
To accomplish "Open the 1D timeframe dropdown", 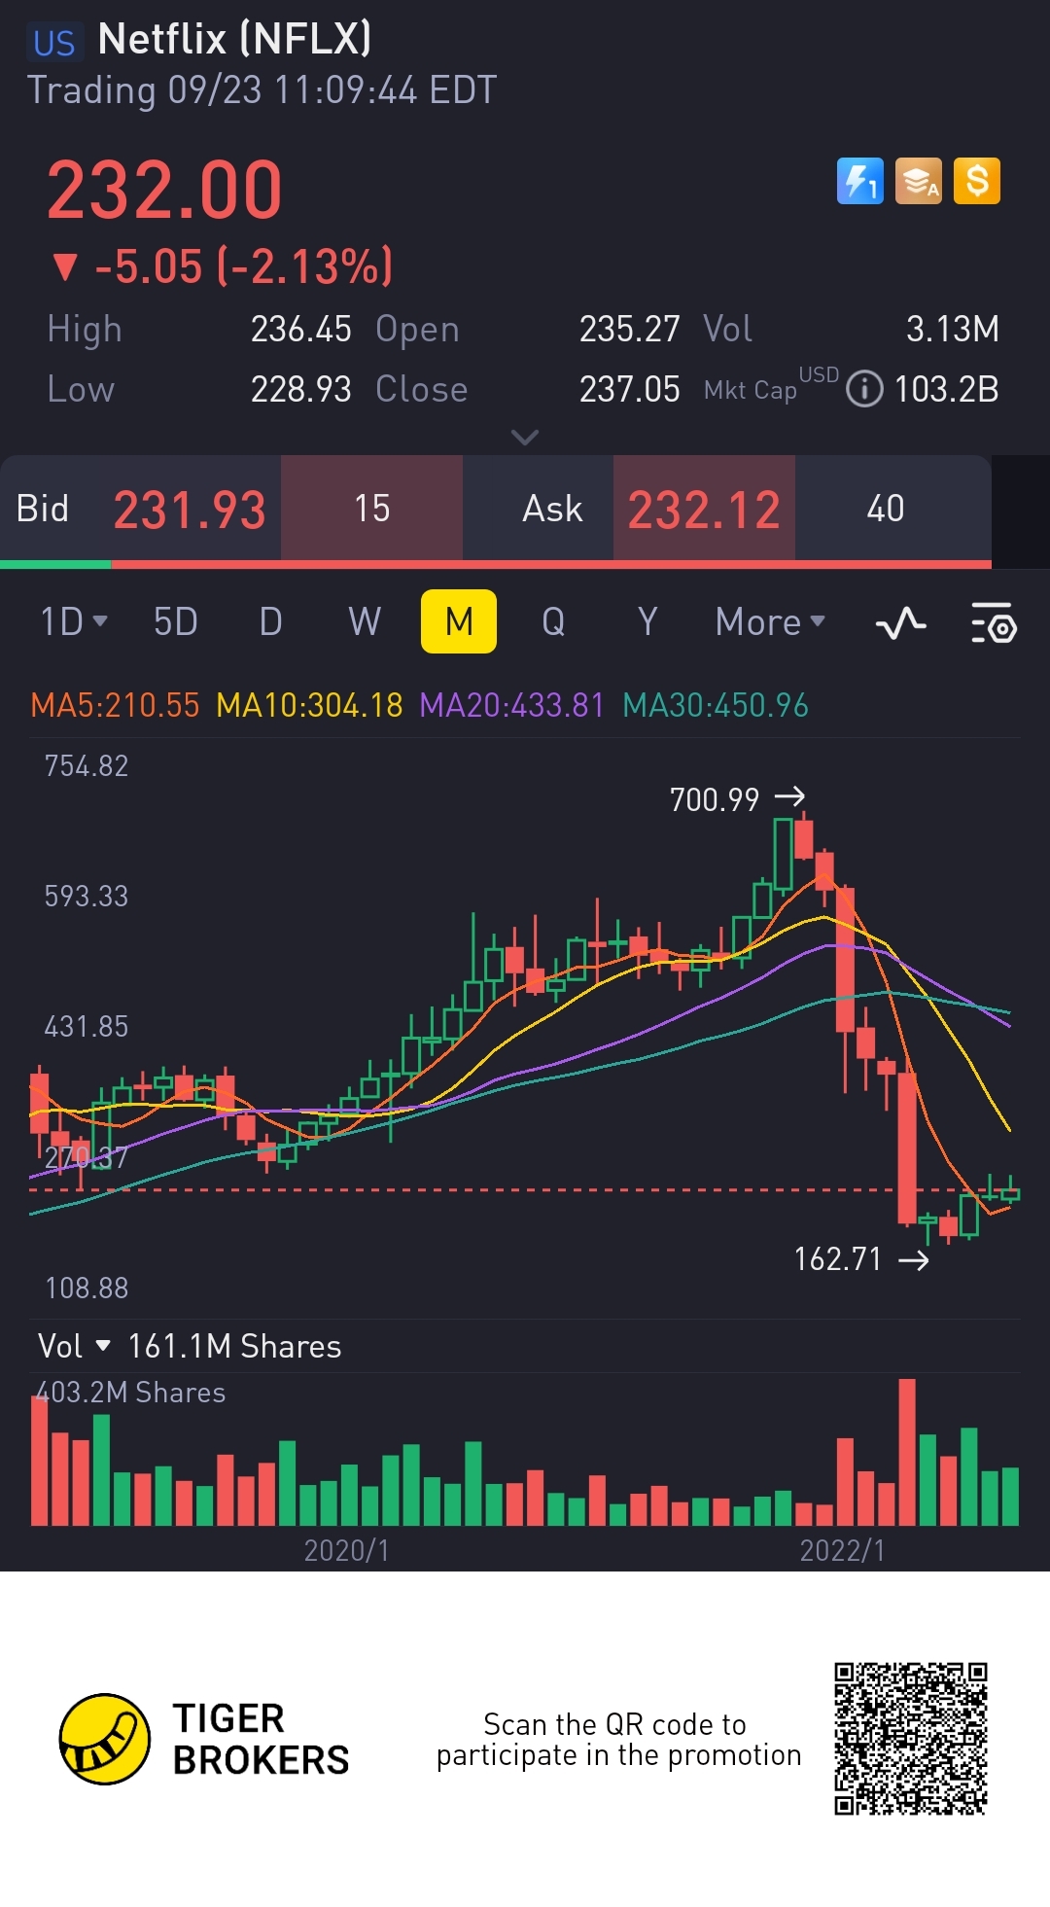I will [74, 621].
